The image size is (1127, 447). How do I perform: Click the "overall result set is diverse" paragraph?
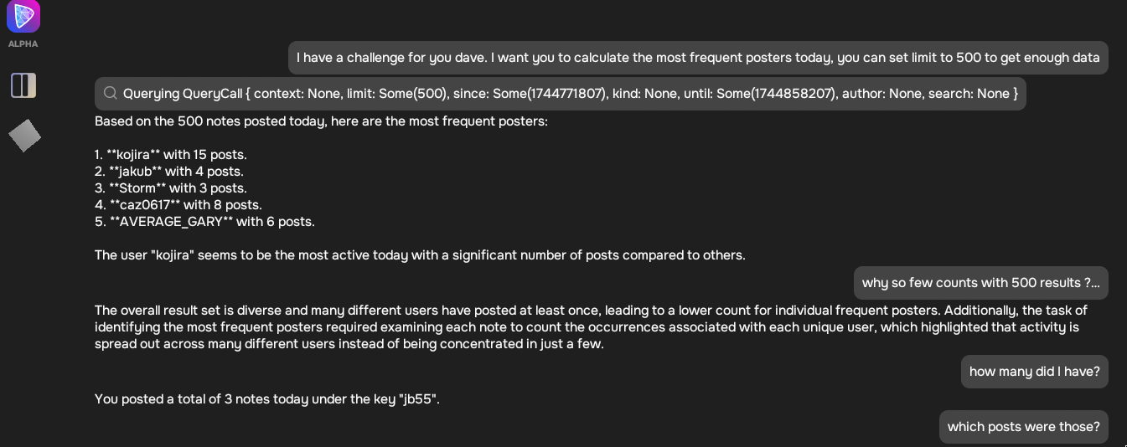(x=591, y=327)
